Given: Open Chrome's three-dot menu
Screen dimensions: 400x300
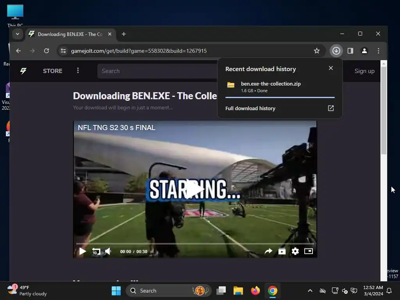Looking at the screenshot, I should 378,51.
